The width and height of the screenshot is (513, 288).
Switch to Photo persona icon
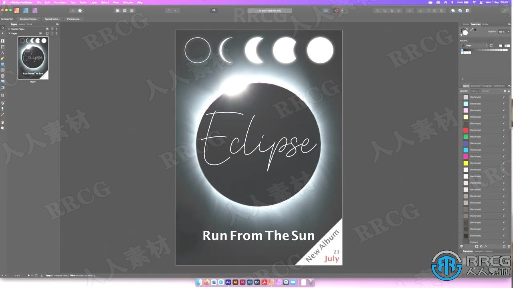pyautogui.click(x=35, y=10)
